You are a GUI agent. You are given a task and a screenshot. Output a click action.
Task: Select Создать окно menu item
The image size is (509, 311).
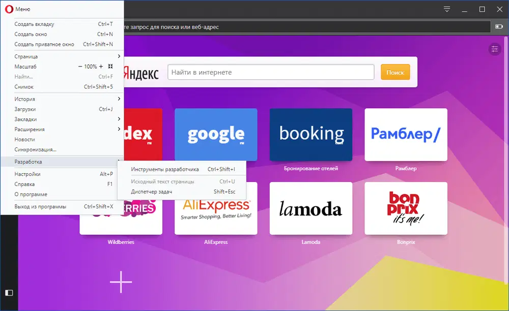(62, 34)
